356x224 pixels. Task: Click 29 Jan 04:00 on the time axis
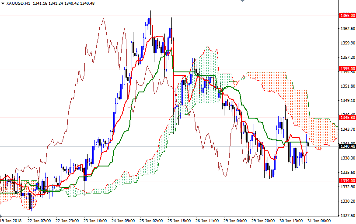[x=235, y=221]
